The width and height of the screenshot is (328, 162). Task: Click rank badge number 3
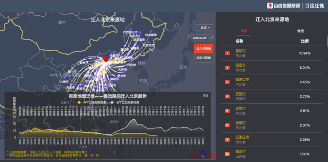click(x=227, y=82)
